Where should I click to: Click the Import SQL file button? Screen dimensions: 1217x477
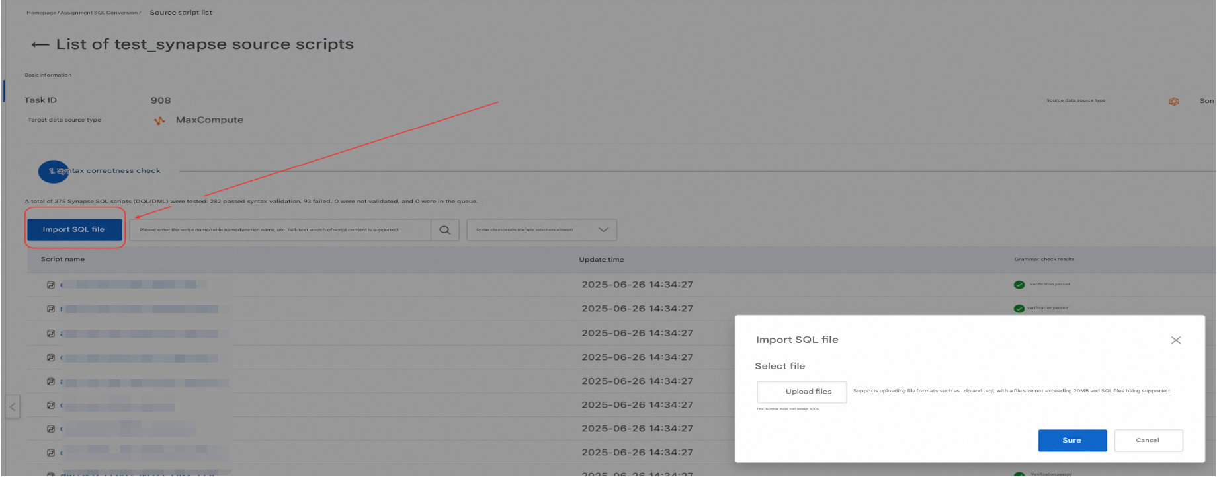tap(75, 229)
